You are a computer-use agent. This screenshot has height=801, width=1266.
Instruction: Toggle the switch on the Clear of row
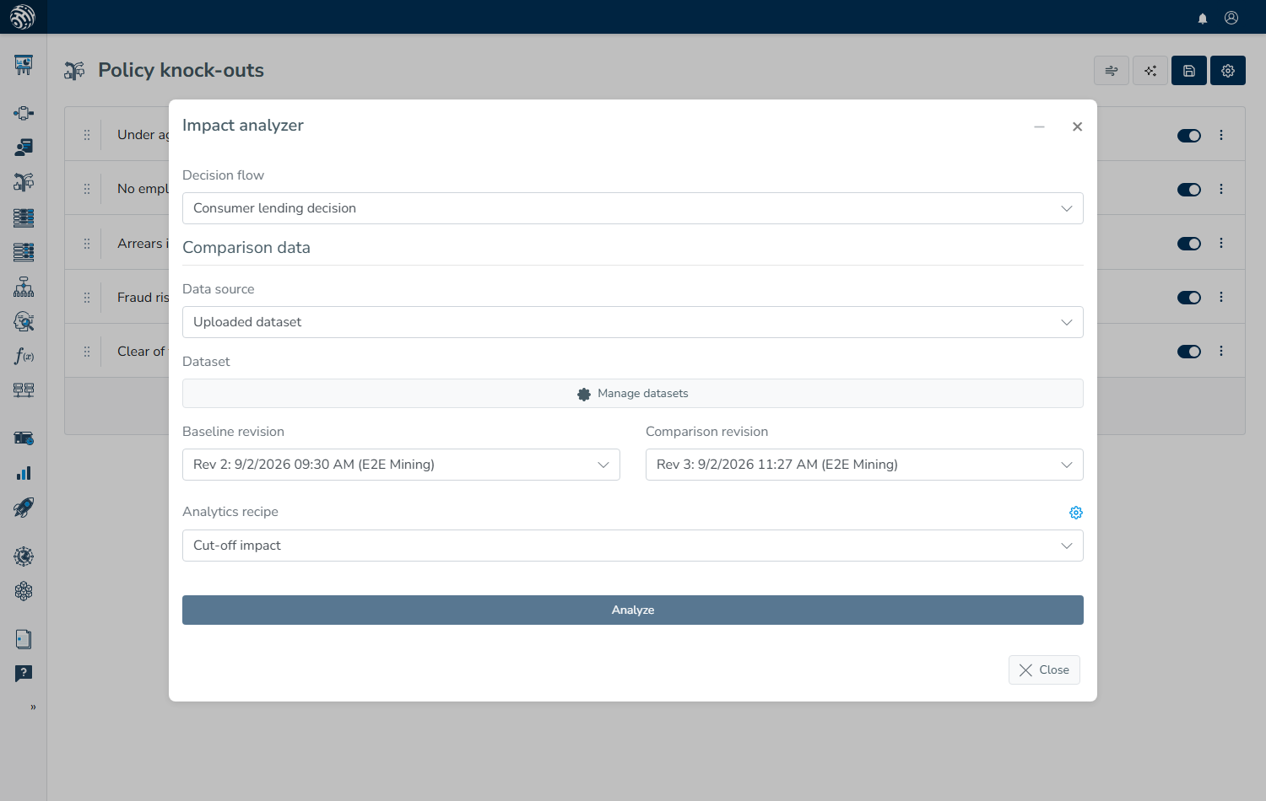(x=1189, y=352)
